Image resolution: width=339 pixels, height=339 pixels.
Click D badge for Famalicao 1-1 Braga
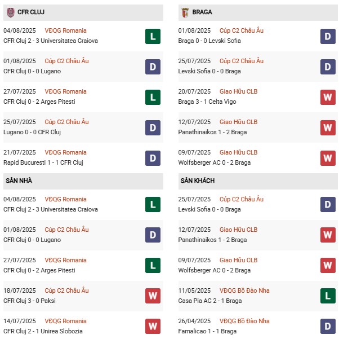click(328, 327)
